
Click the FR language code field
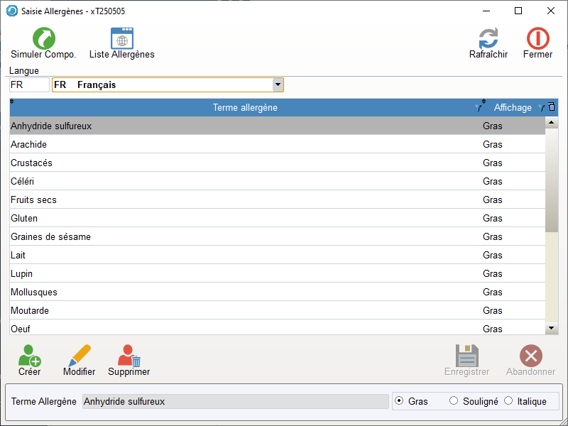pyautogui.click(x=29, y=85)
